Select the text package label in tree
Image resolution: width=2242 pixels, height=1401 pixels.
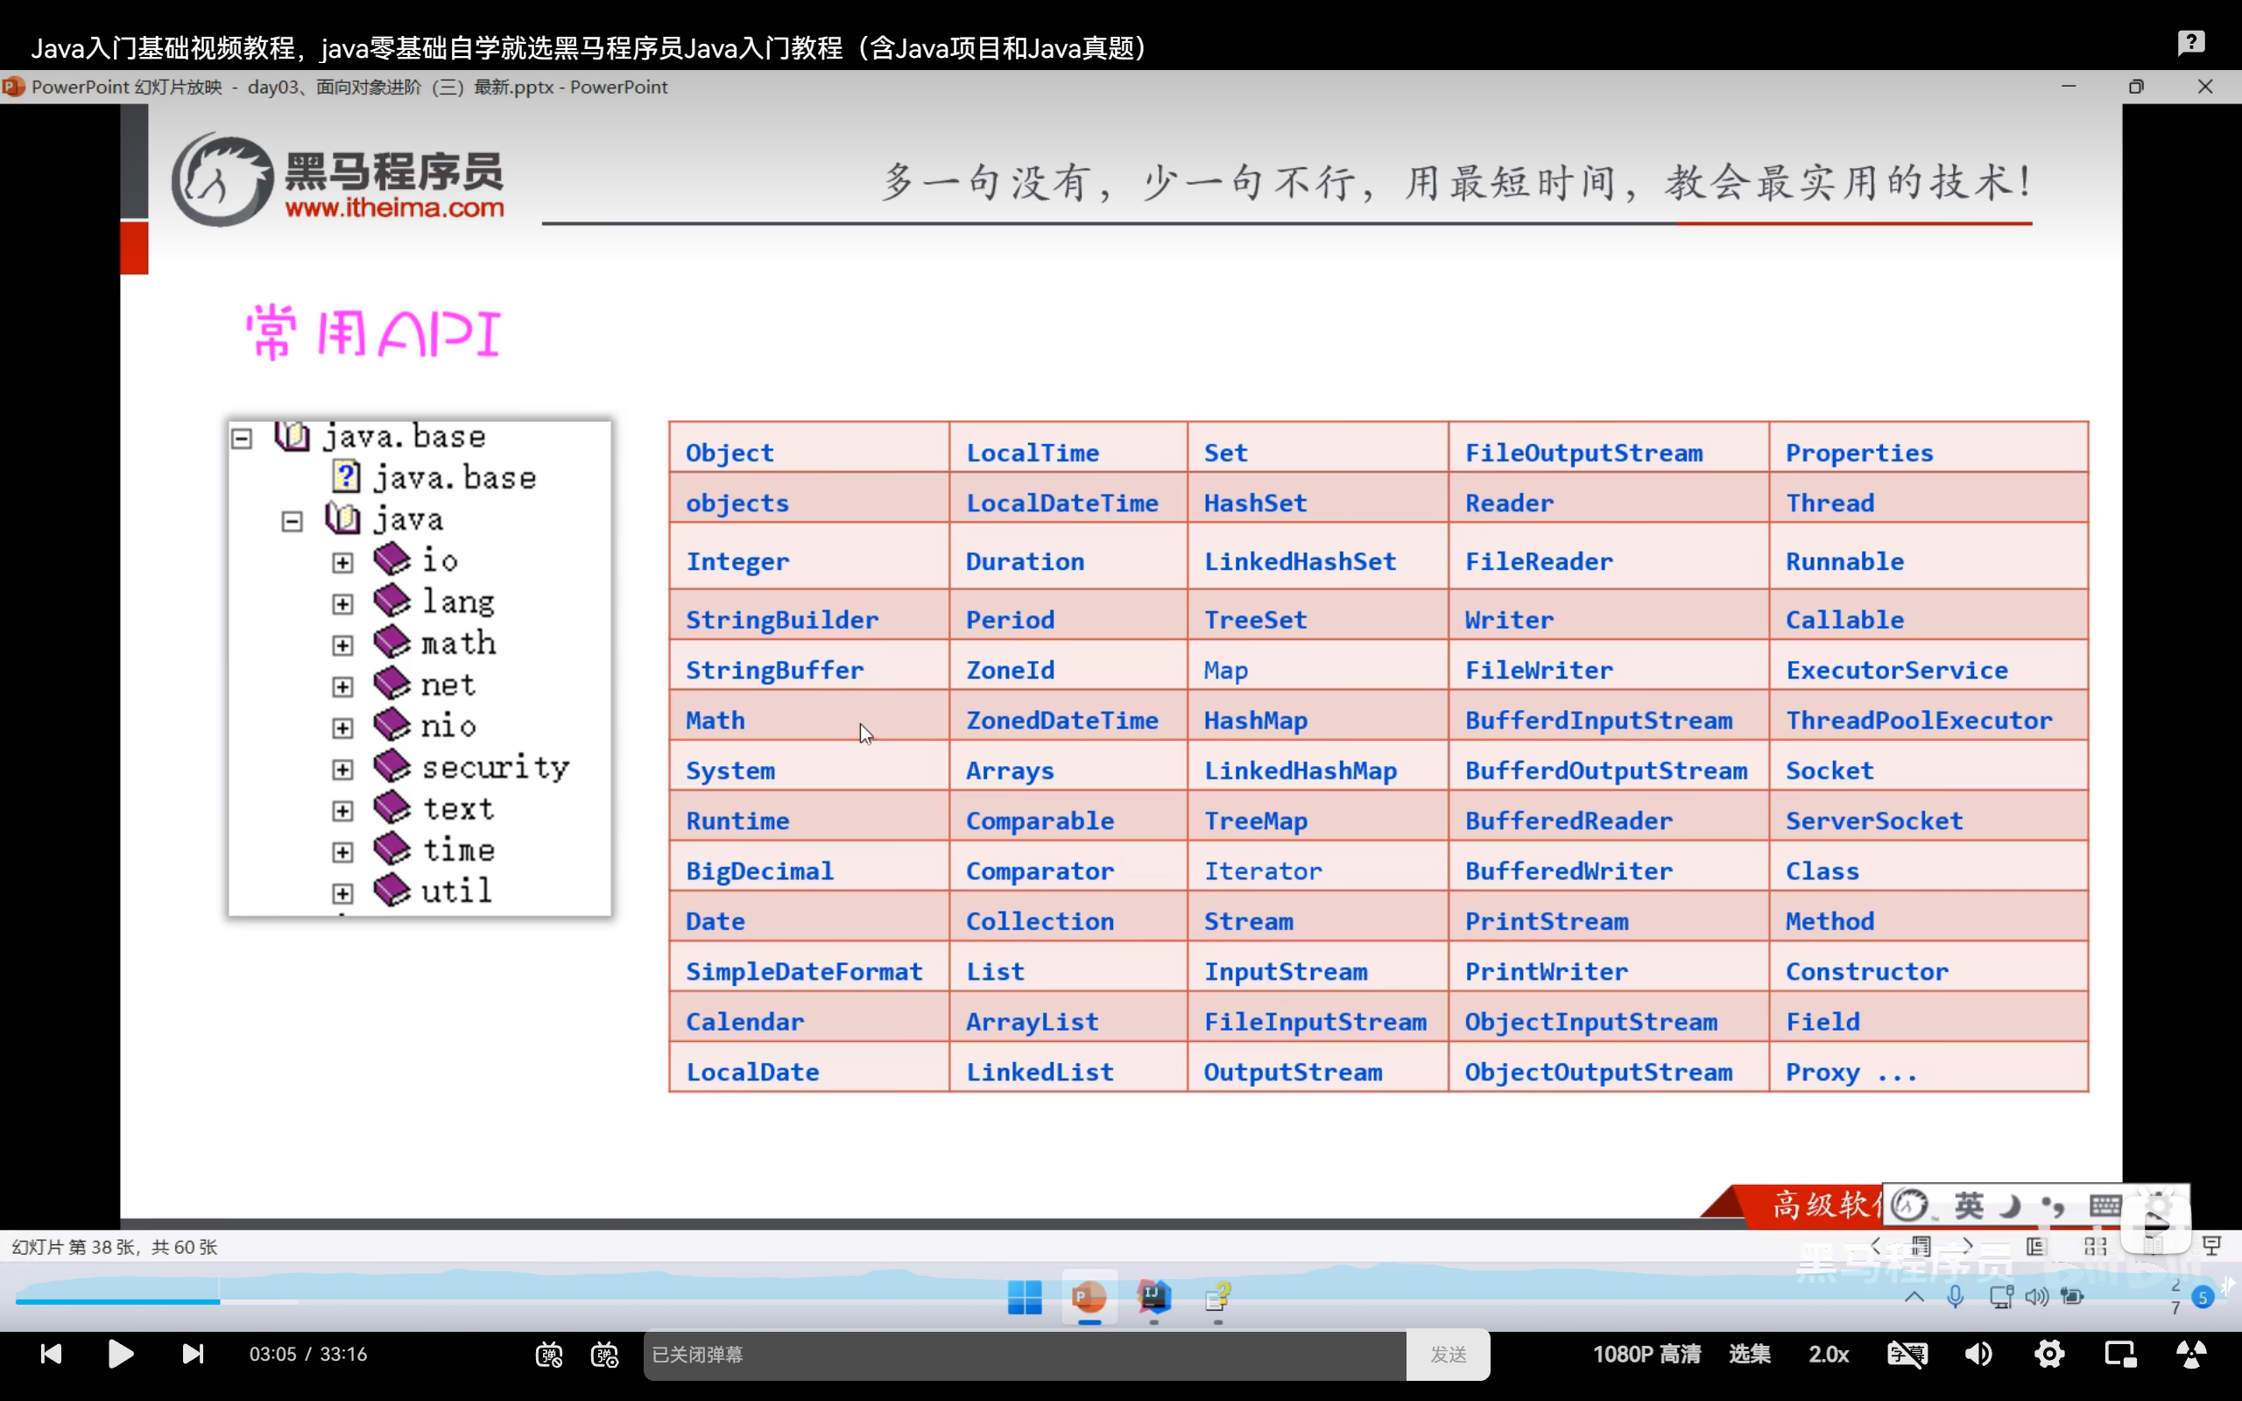click(459, 809)
